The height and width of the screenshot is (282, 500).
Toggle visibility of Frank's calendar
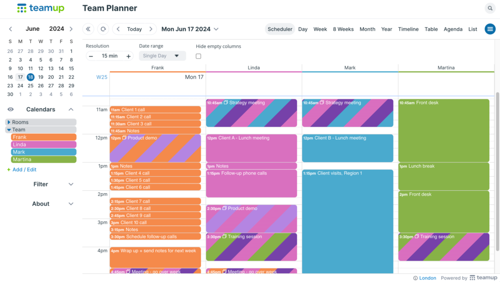pos(43,137)
